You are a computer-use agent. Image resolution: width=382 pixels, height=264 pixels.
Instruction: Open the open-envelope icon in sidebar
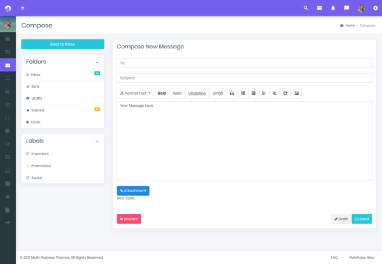coord(8,170)
